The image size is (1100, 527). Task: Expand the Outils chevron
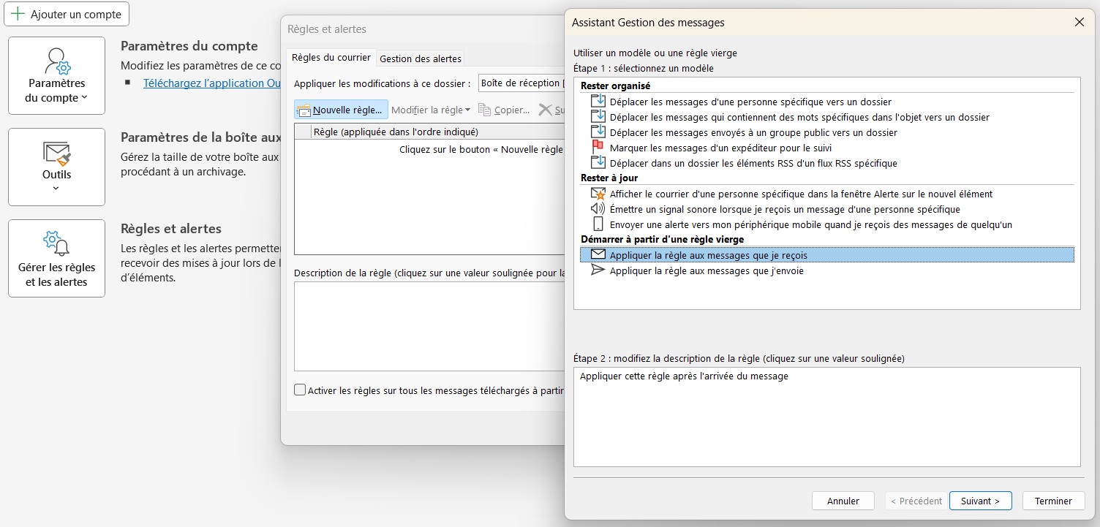pos(56,188)
